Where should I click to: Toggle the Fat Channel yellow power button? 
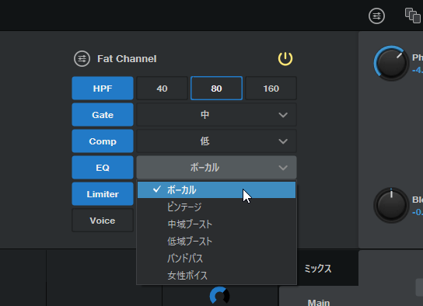click(285, 59)
